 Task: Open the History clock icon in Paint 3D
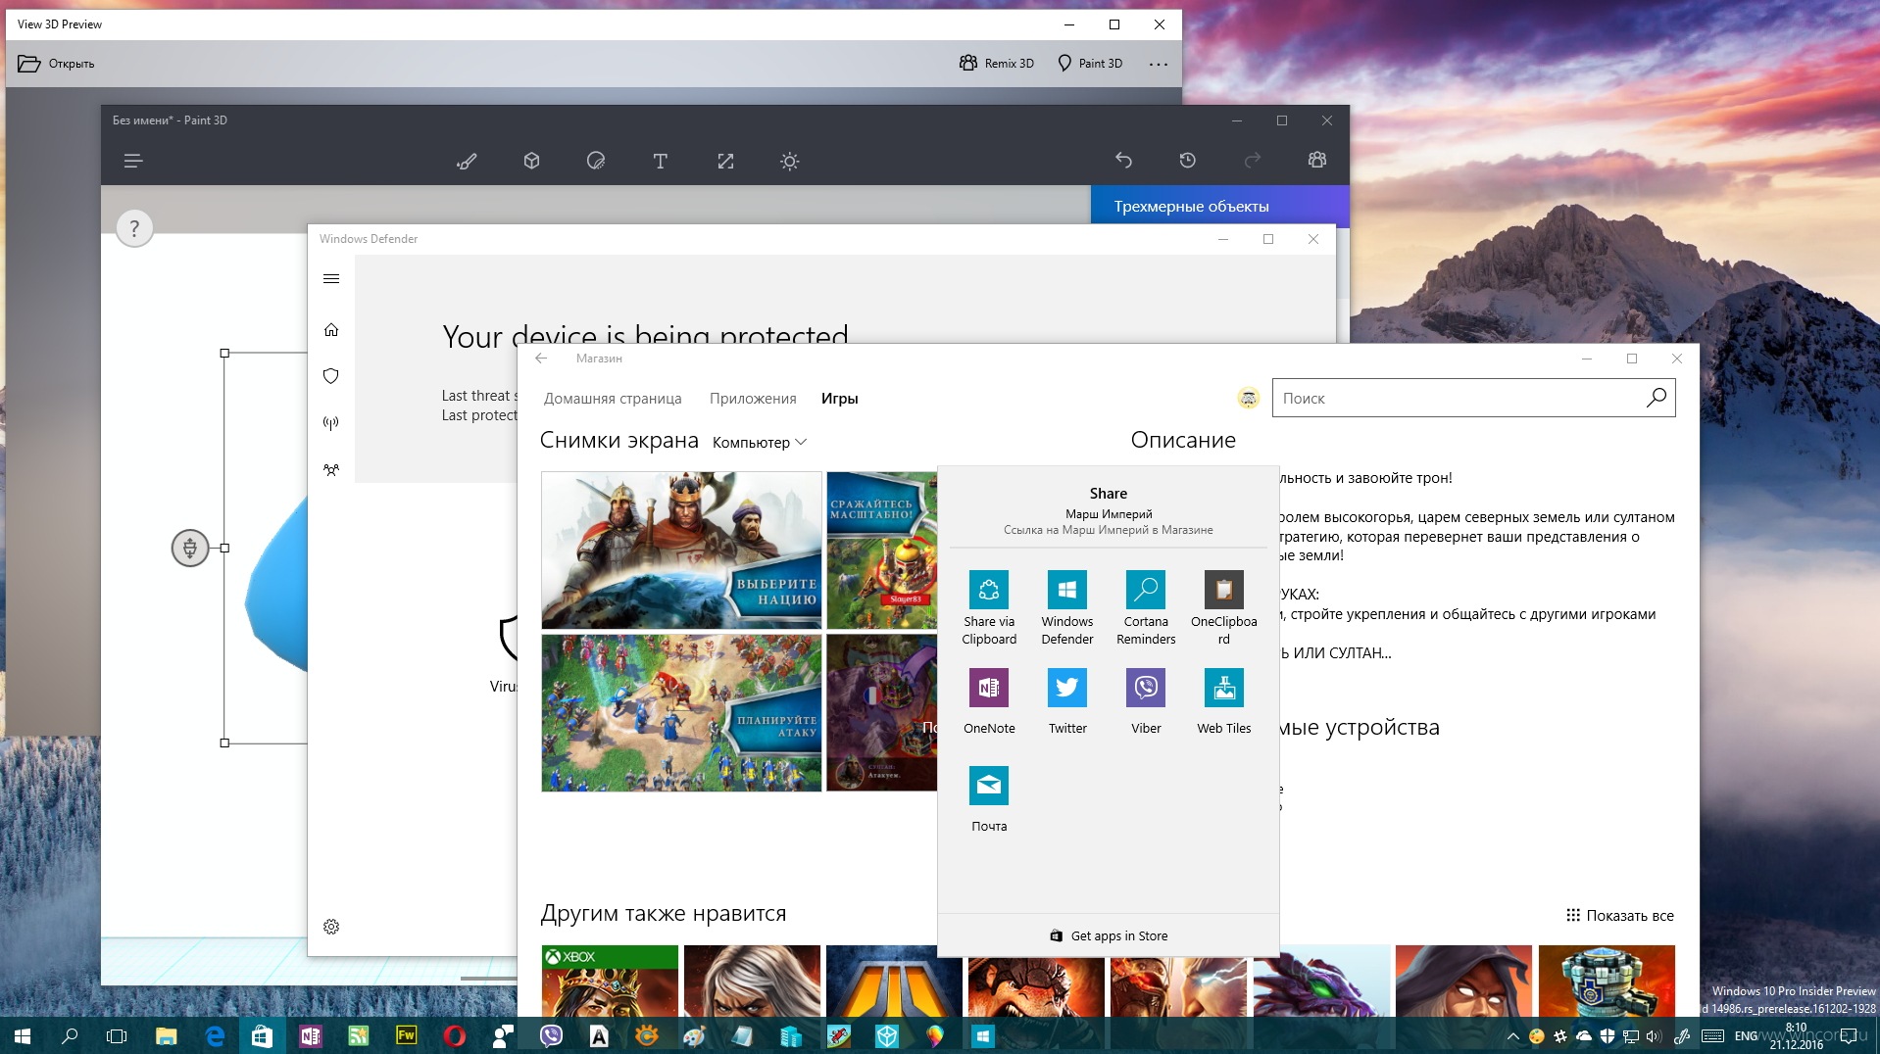1188,160
